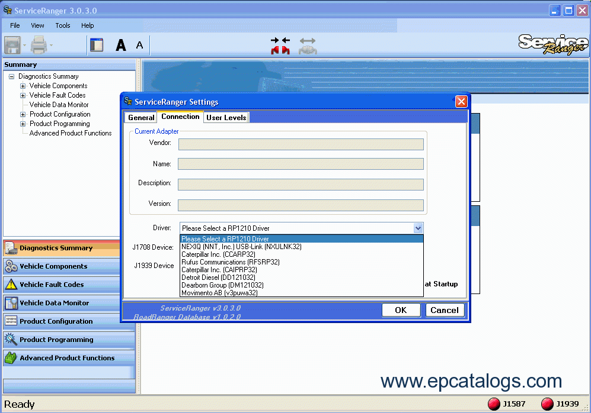Open Vehicle Components sidebar button

(62, 266)
